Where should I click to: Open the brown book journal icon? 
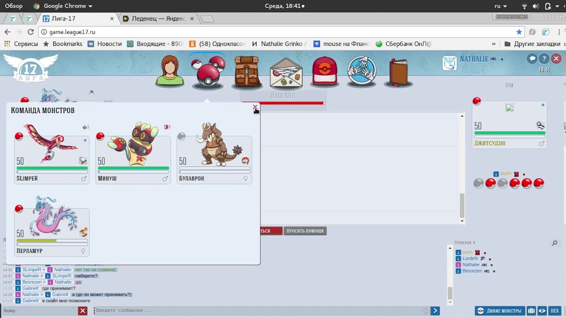(398, 72)
